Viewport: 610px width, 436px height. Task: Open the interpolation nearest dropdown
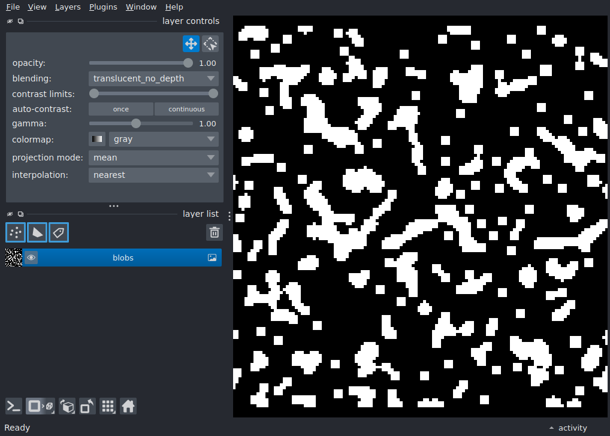(x=153, y=175)
